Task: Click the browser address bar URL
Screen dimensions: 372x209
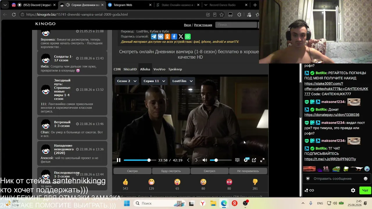Action: pos(77,15)
